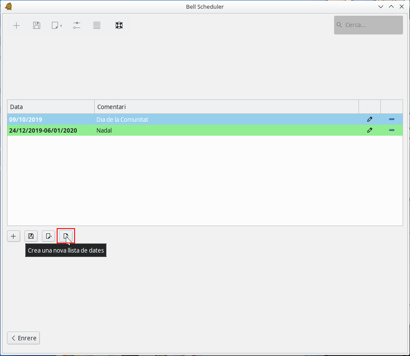Edit the Nadal date range entry

click(x=369, y=130)
